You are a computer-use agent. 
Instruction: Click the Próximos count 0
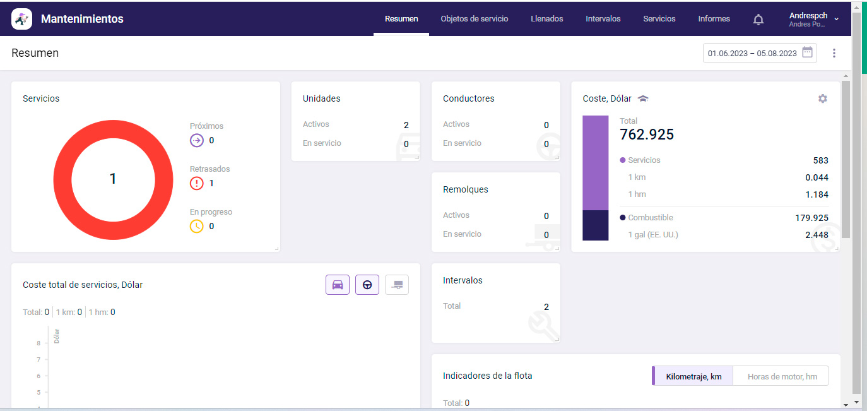pyautogui.click(x=211, y=140)
